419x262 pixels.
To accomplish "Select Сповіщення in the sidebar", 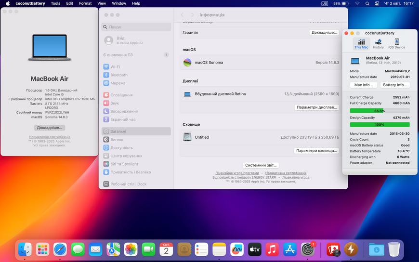I will [x=136, y=95].
